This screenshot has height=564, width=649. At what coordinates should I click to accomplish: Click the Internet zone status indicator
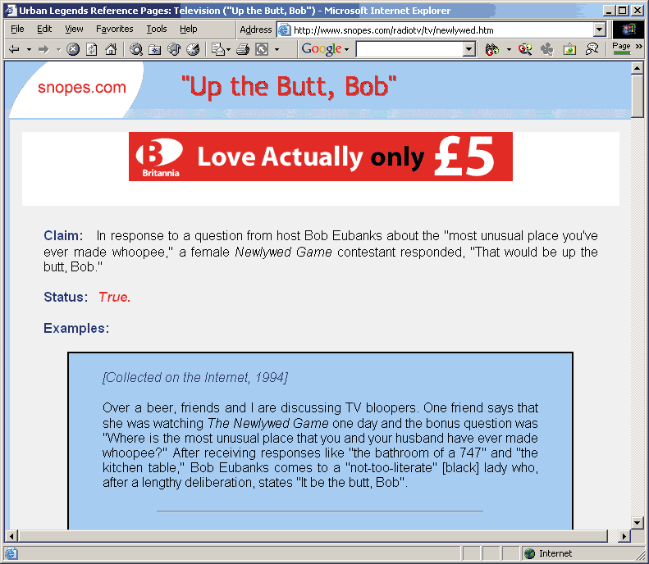pos(548,553)
